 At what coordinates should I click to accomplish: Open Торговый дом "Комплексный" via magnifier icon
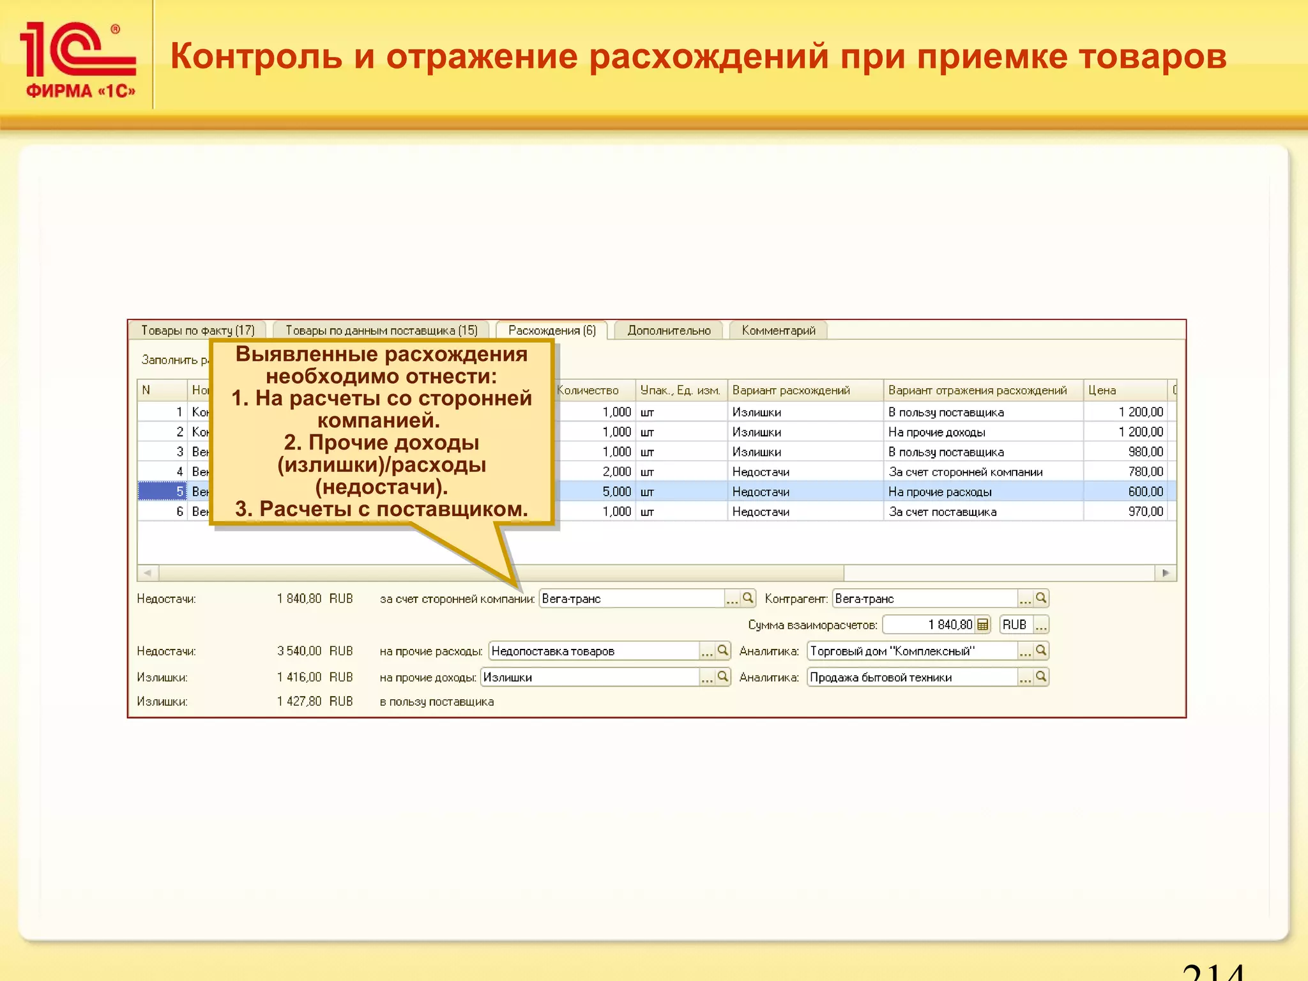tap(1041, 651)
